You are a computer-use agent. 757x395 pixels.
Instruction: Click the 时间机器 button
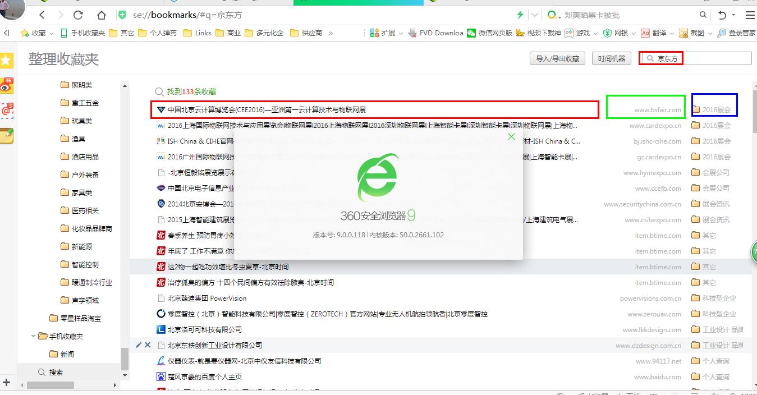click(x=611, y=58)
